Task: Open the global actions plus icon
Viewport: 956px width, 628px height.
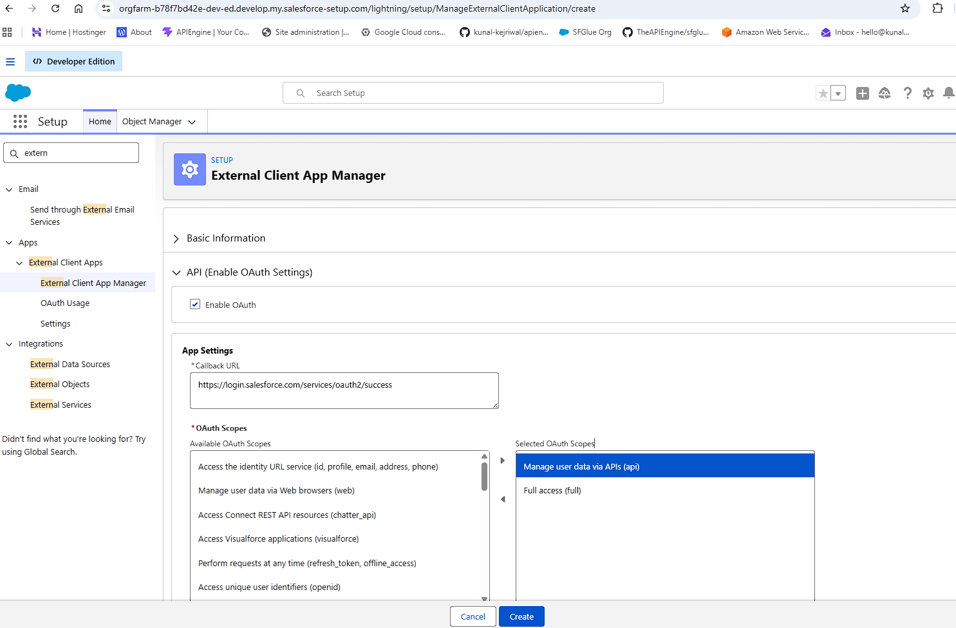Action: [863, 93]
